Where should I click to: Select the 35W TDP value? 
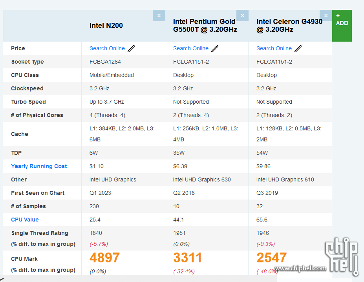tap(179, 153)
